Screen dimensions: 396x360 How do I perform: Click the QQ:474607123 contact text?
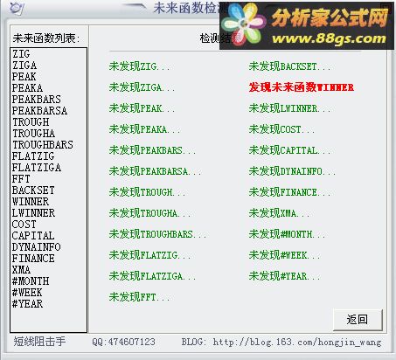point(124,342)
